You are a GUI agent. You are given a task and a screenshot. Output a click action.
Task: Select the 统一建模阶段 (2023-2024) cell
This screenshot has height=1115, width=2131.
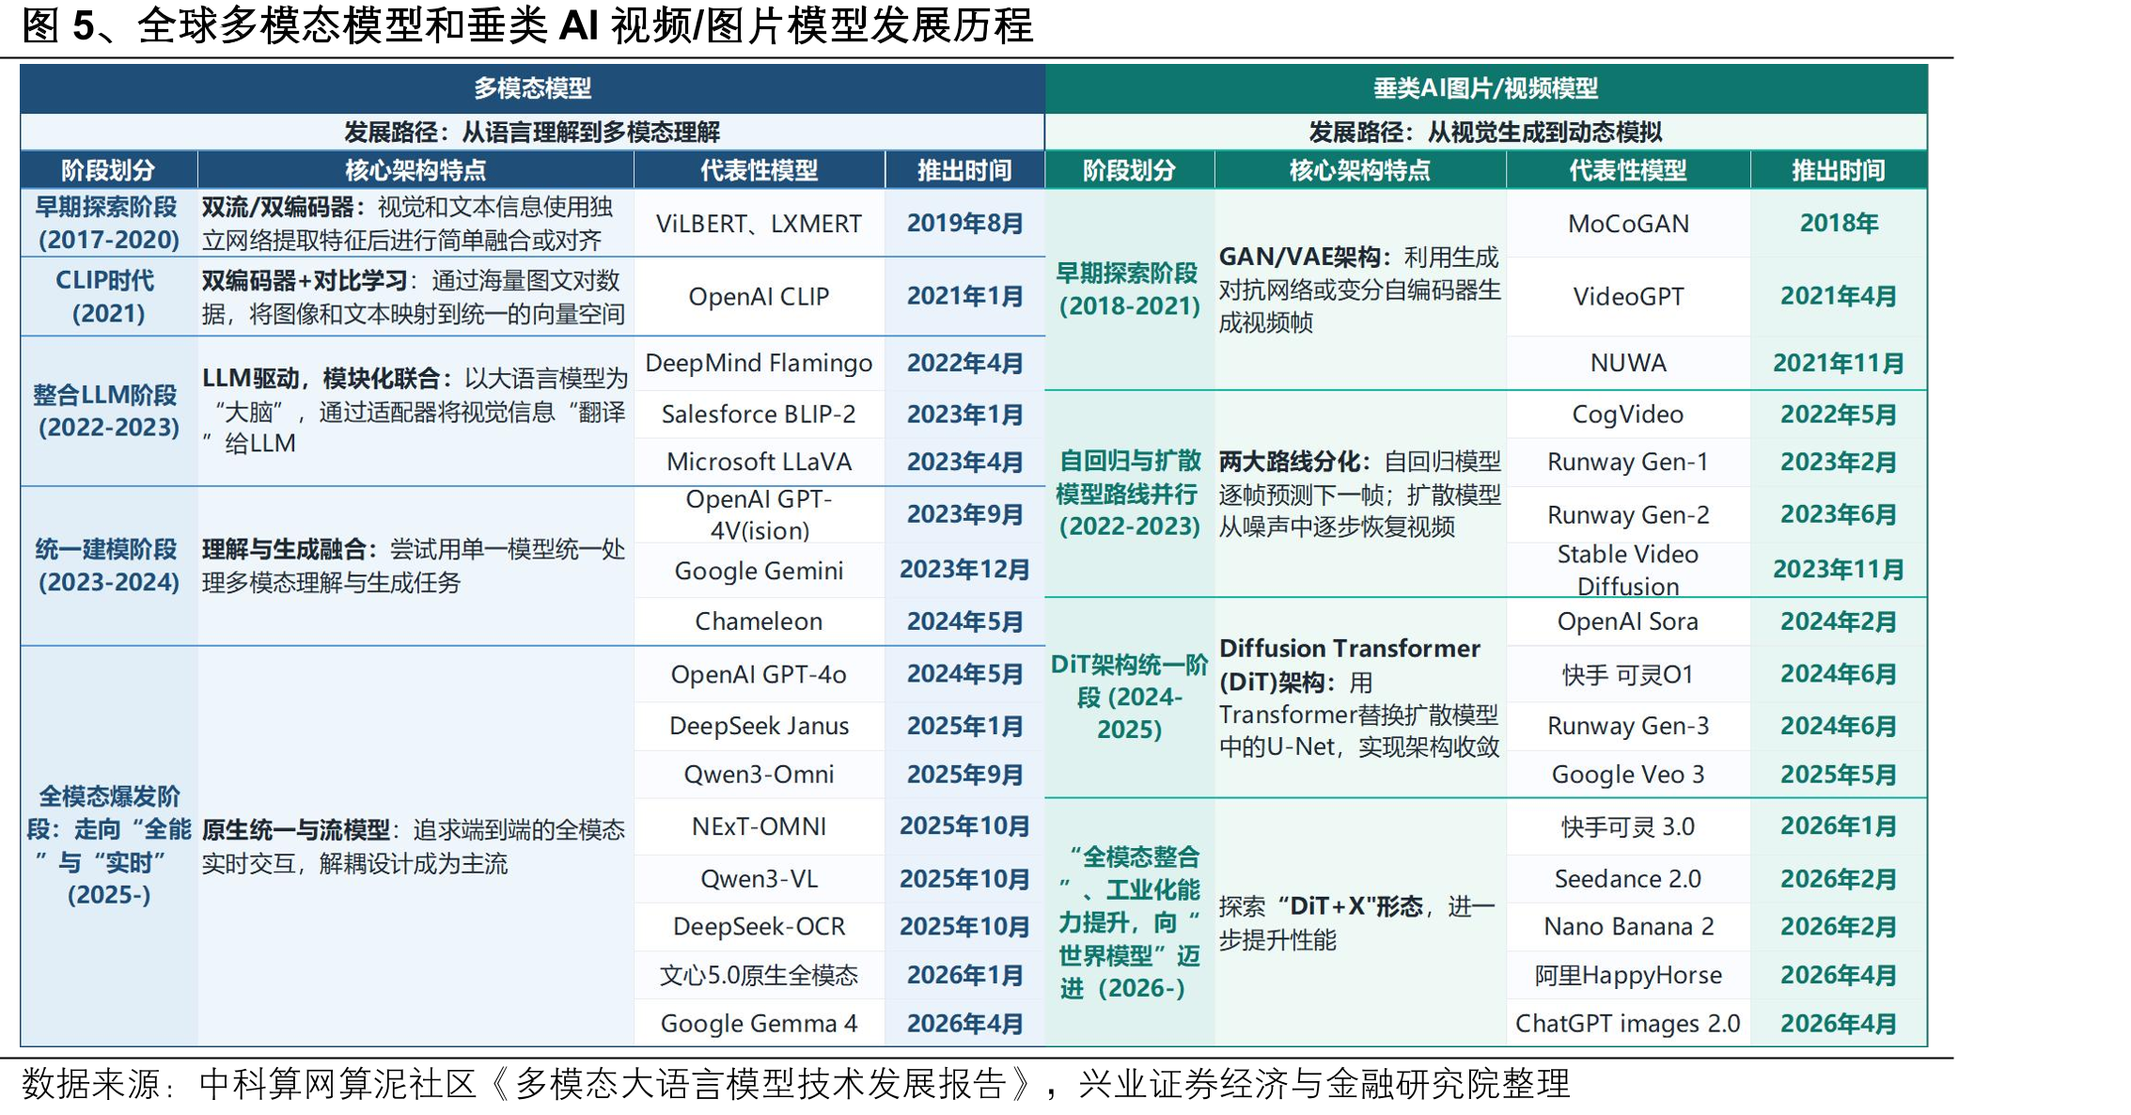click(109, 566)
